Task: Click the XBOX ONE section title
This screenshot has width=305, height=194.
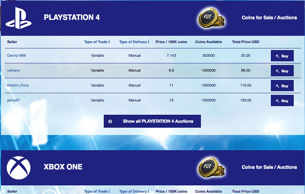Action: click(63, 167)
